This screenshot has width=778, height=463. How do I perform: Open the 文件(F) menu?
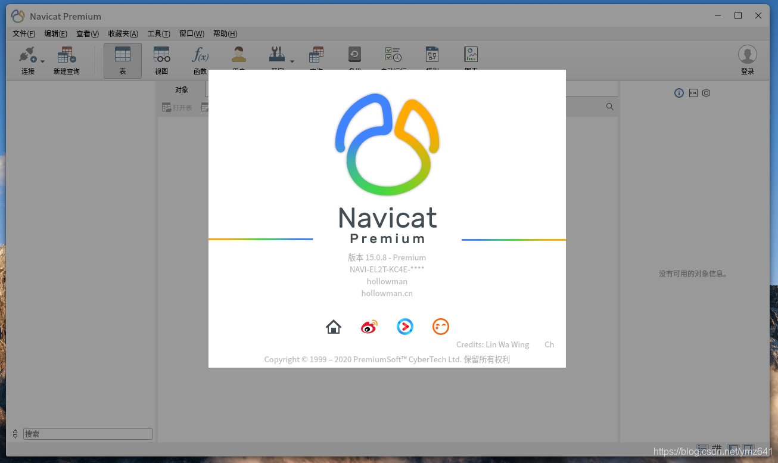click(x=24, y=34)
